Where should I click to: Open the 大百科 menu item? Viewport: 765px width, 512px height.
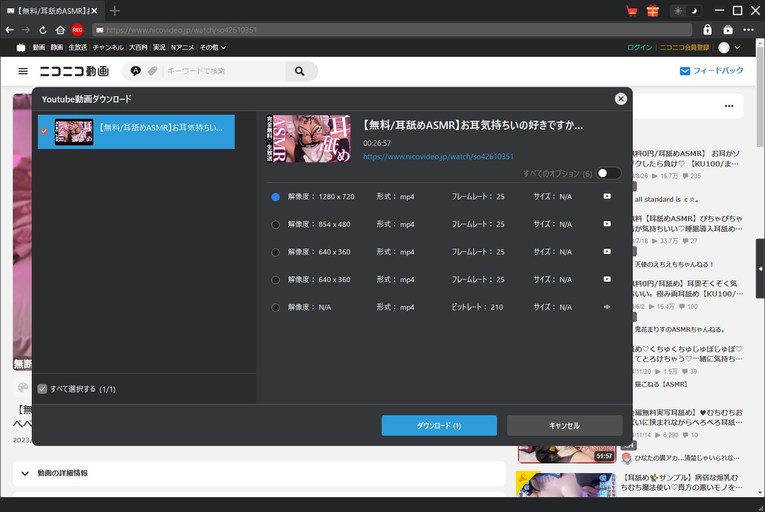138,47
